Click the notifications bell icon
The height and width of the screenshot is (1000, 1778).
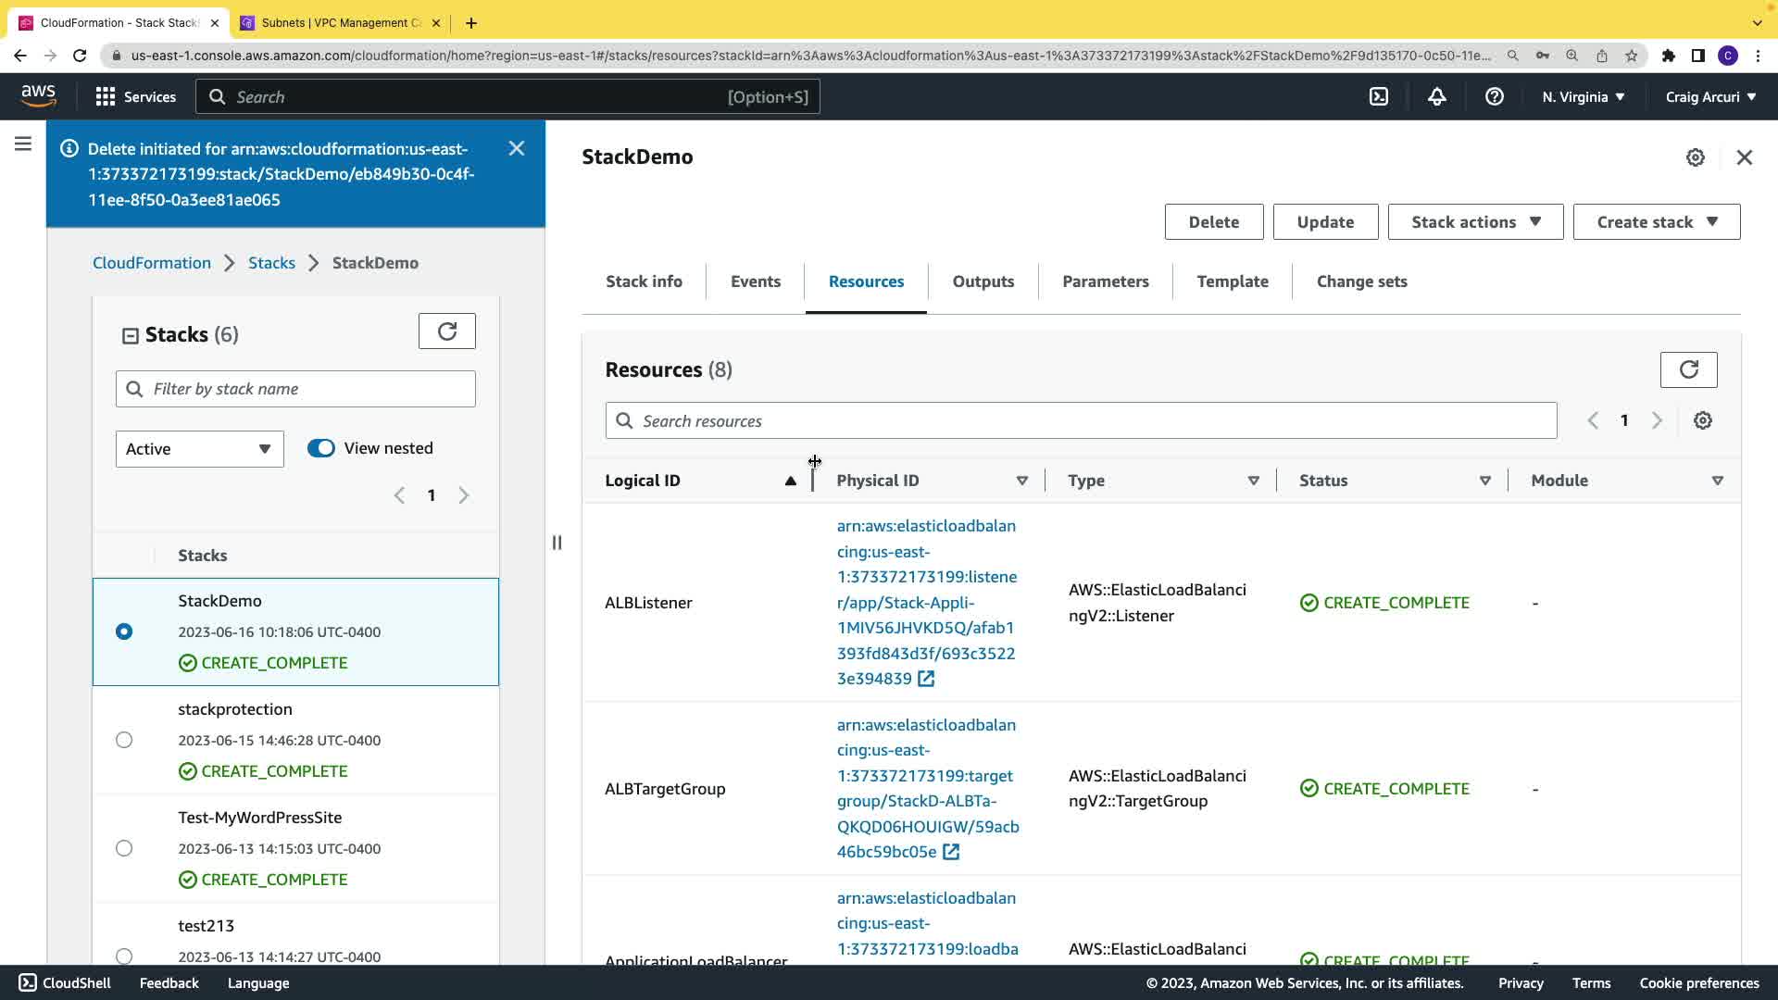tap(1436, 96)
